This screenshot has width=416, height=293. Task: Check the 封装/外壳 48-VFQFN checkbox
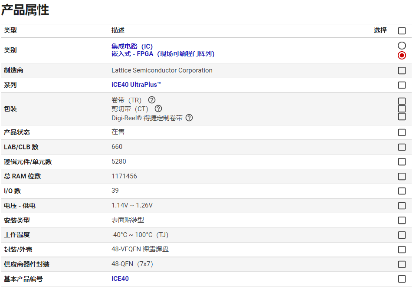[x=402, y=250]
